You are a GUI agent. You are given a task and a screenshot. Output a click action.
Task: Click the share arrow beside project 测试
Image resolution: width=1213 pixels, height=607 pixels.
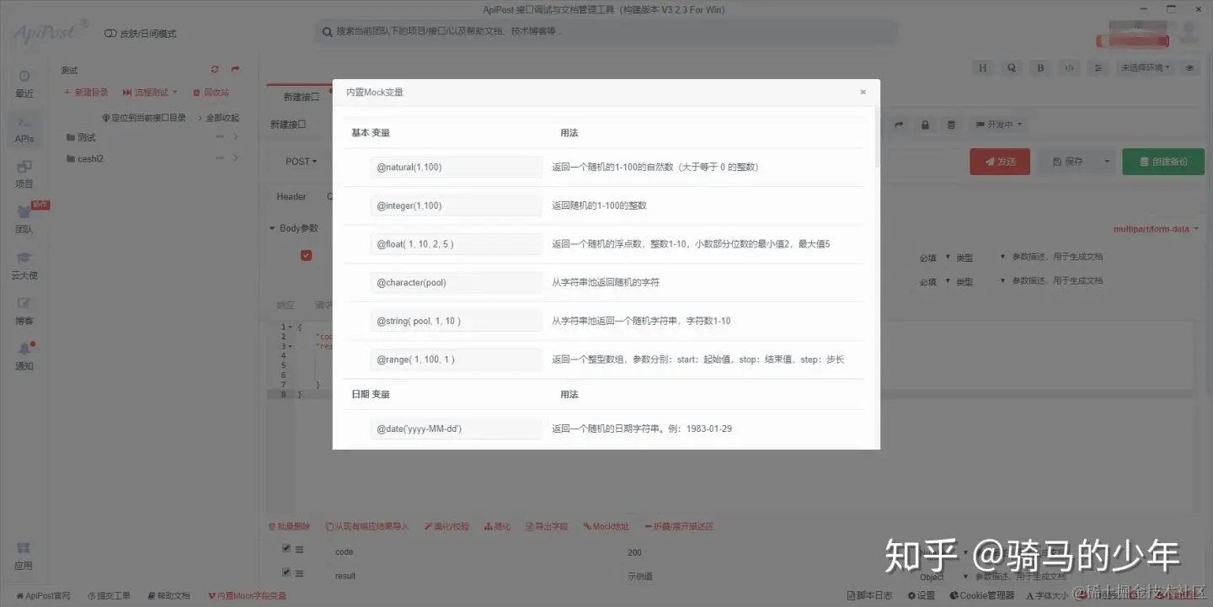pyautogui.click(x=235, y=70)
